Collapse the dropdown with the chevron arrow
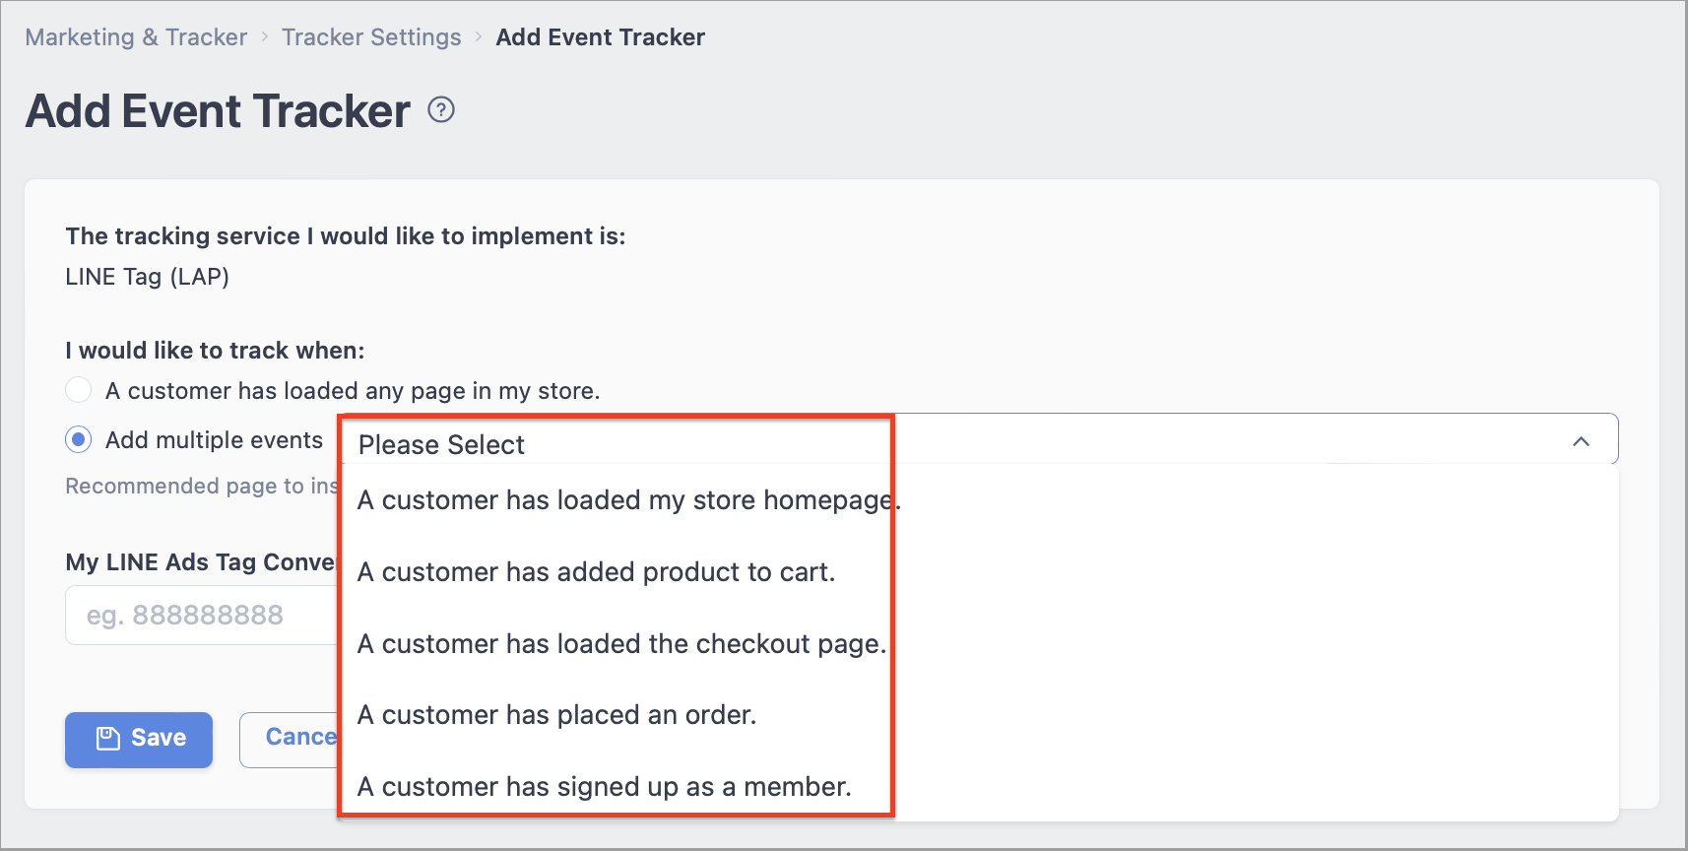Image resolution: width=1688 pixels, height=851 pixels. tap(1581, 441)
